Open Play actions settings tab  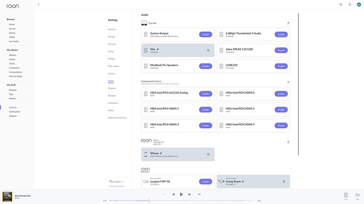tap(113, 66)
